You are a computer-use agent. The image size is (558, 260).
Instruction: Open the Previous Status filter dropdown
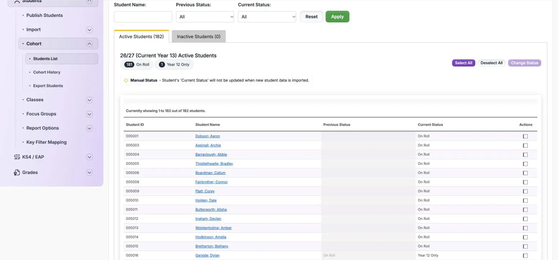[205, 17]
